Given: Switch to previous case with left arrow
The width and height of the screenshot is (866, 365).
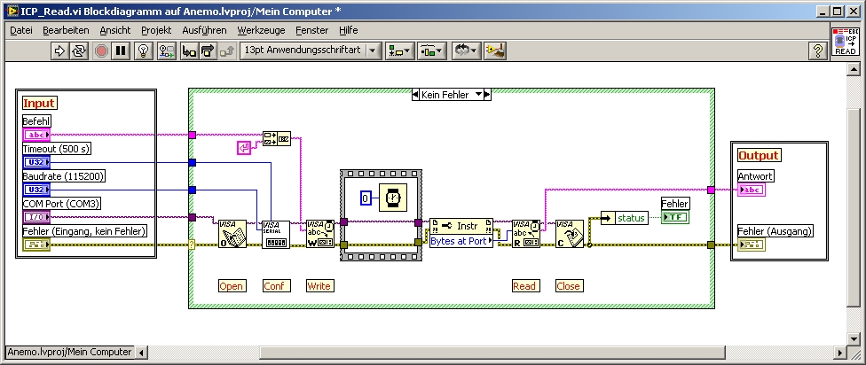Looking at the screenshot, I should coord(415,95).
